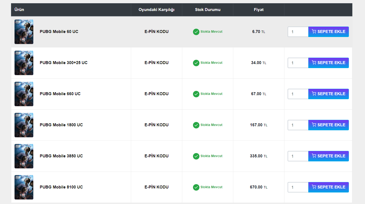Click the PUBG Mobile 60 UC product thumbnail
The image size is (365, 204).
24,32
